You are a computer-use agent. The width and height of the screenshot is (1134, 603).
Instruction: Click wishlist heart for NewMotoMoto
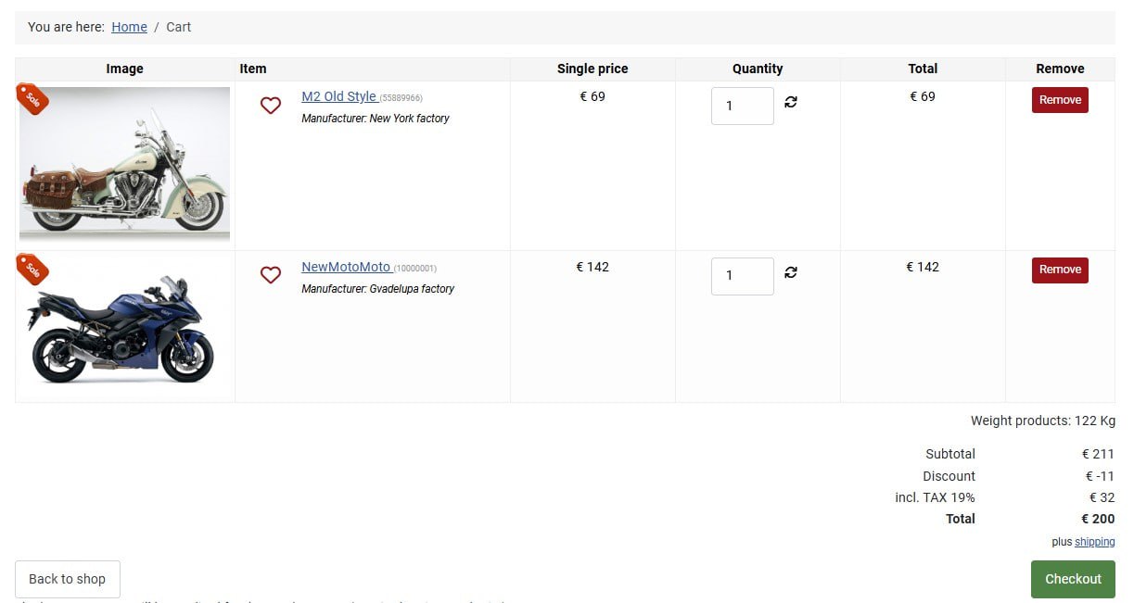[271, 275]
